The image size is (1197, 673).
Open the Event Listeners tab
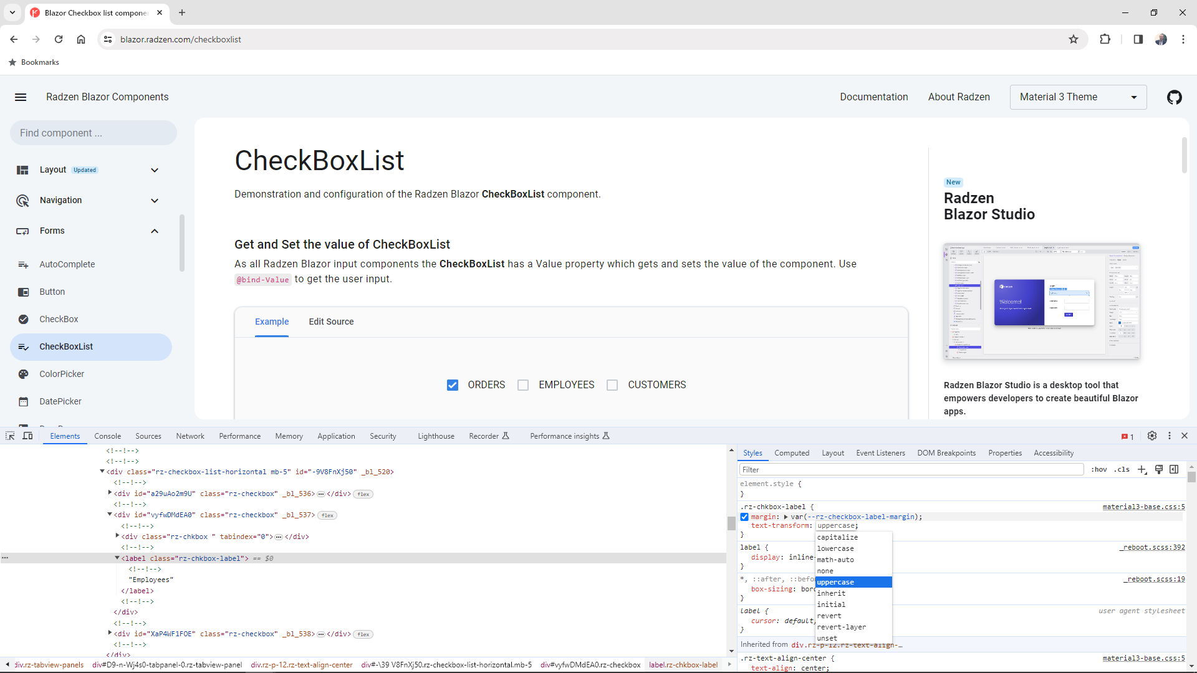coord(880,453)
